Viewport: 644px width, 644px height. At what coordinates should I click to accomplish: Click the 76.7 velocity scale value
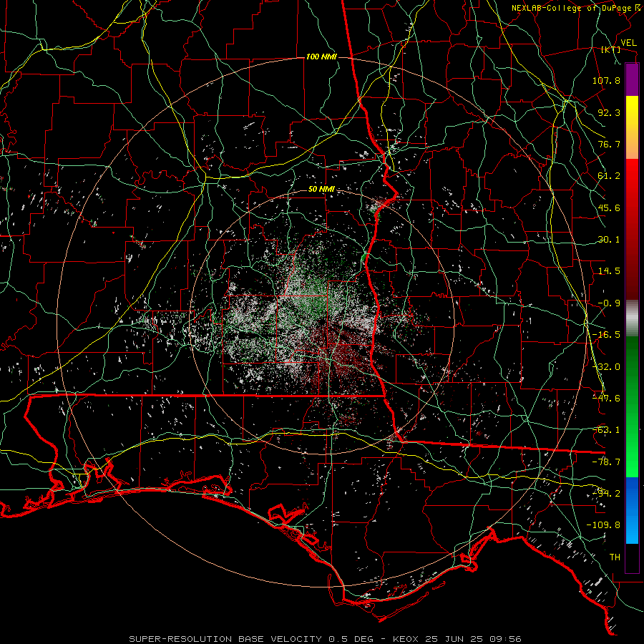click(609, 144)
